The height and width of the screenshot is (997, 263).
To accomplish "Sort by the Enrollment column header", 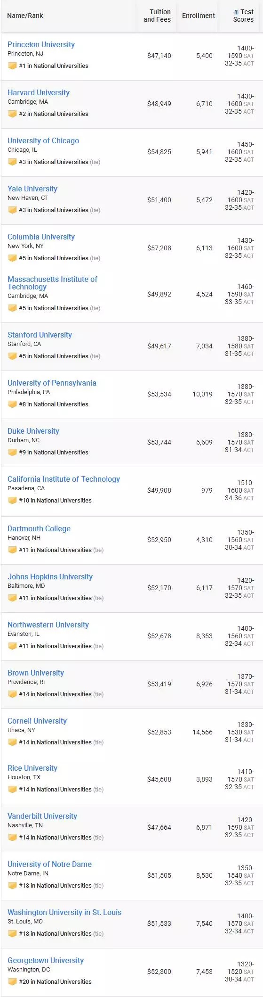I will (x=198, y=16).
